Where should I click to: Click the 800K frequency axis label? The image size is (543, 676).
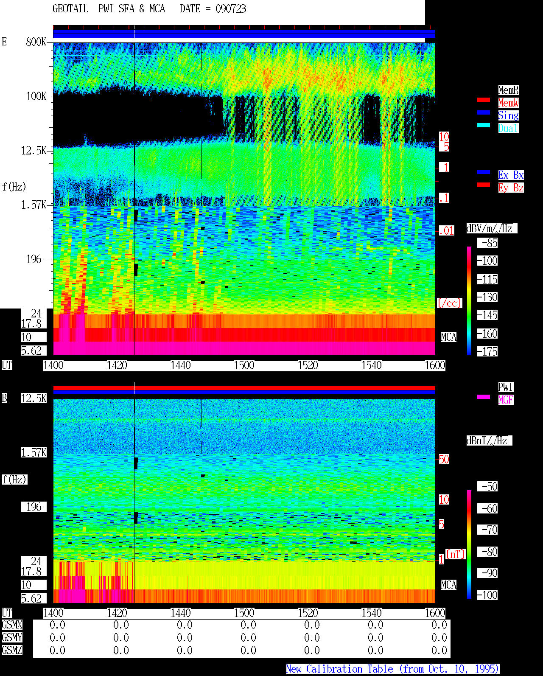(x=36, y=42)
